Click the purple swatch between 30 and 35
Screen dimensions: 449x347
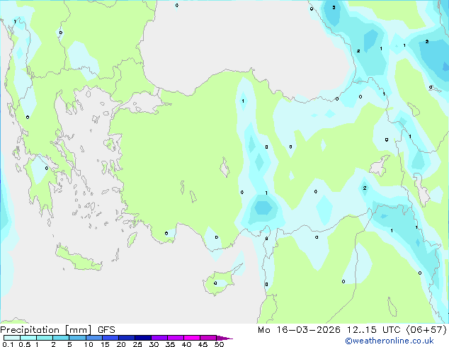[x=159, y=338]
